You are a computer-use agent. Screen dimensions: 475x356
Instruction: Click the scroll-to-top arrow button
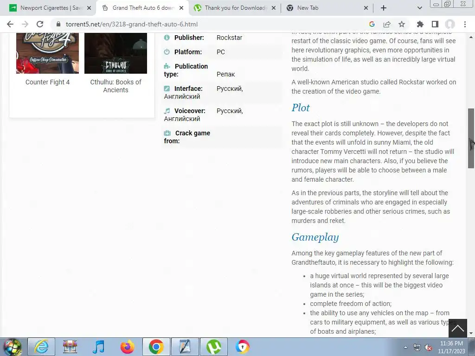[458, 329]
